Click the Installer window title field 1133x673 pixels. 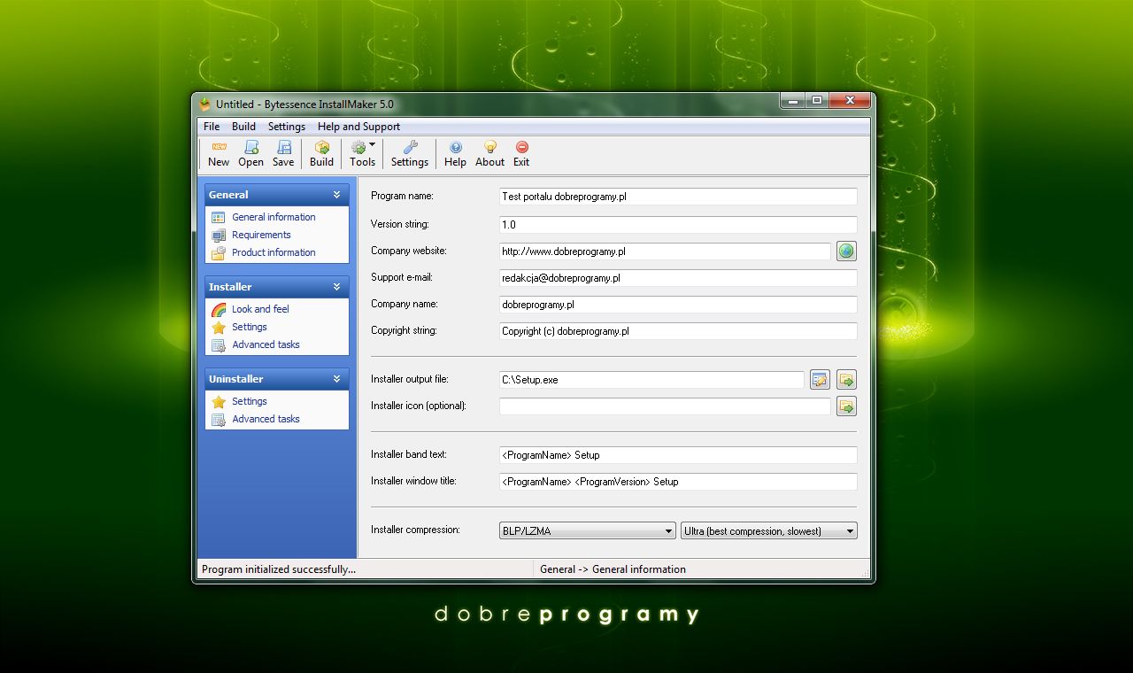tap(678, 482)
